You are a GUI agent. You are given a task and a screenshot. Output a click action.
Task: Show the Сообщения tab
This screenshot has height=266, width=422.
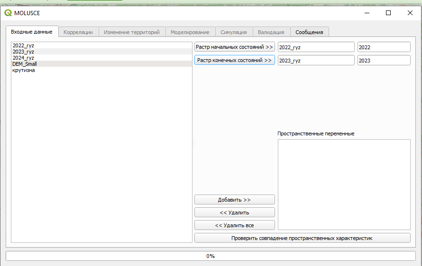click(309, 32)
